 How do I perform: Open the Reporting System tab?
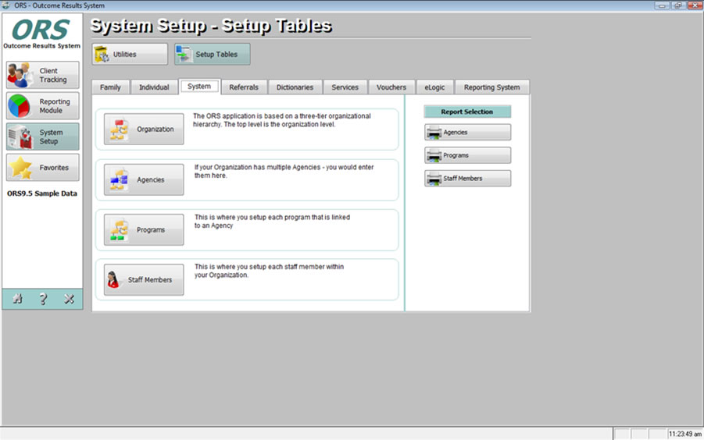tap(491, 87)
